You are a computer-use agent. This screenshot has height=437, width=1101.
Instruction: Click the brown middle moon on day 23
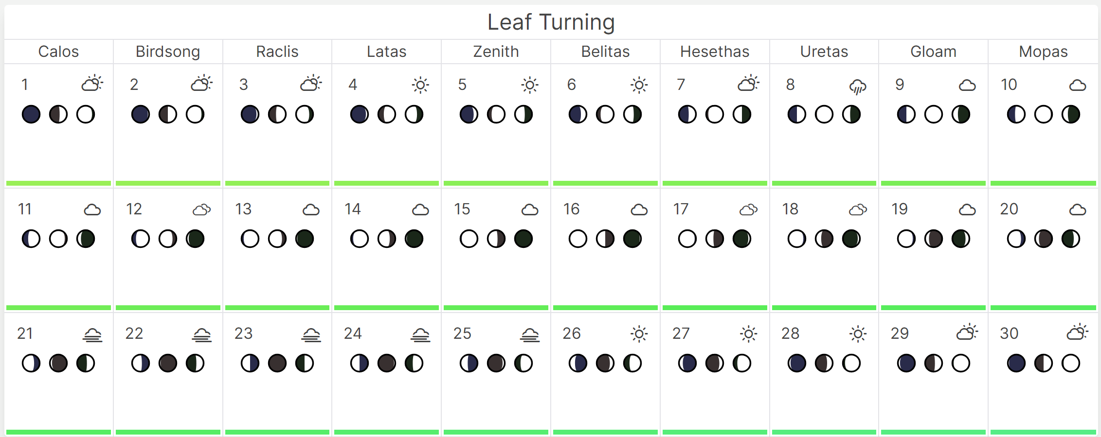[x=277, y=364]
